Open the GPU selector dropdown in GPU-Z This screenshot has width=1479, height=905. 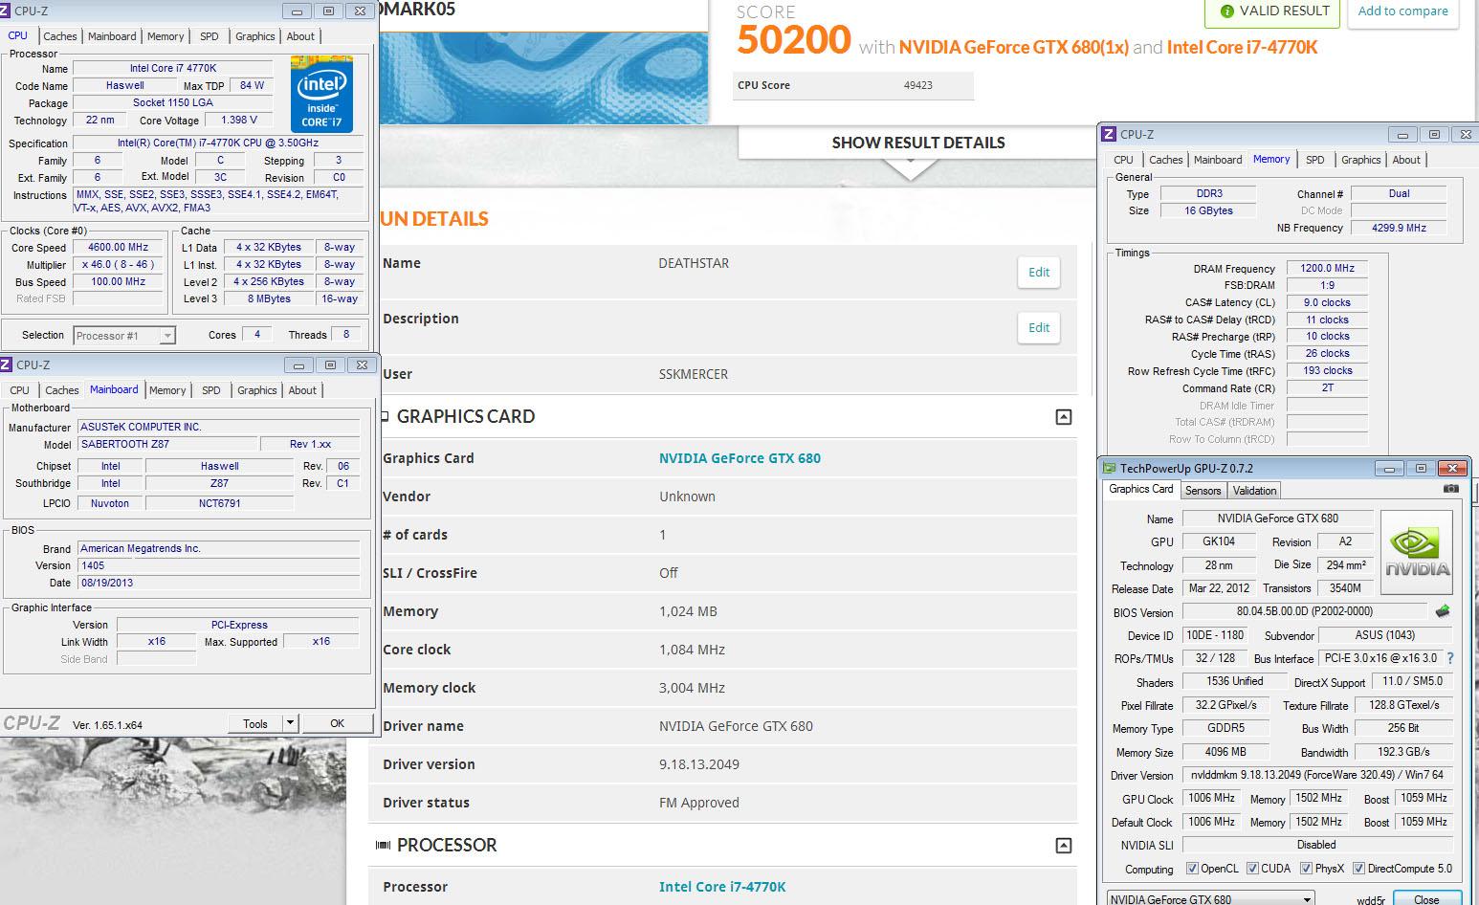(x=1307, y=899)
